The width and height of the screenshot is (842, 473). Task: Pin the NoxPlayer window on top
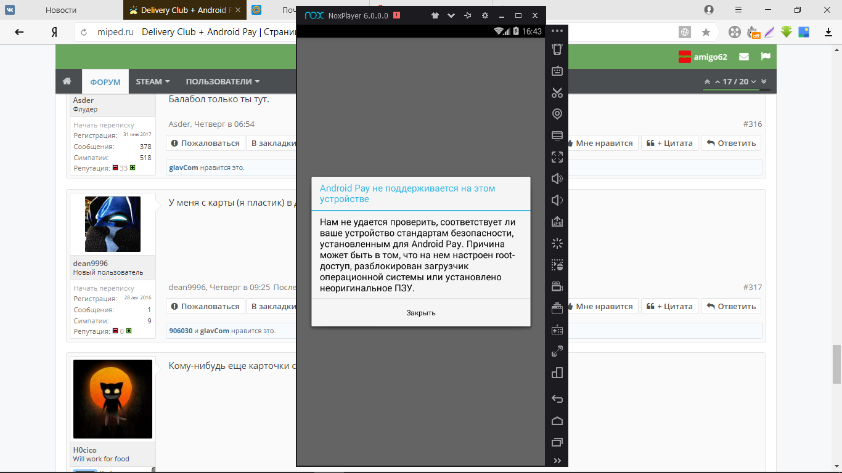[x=468, y=15]
